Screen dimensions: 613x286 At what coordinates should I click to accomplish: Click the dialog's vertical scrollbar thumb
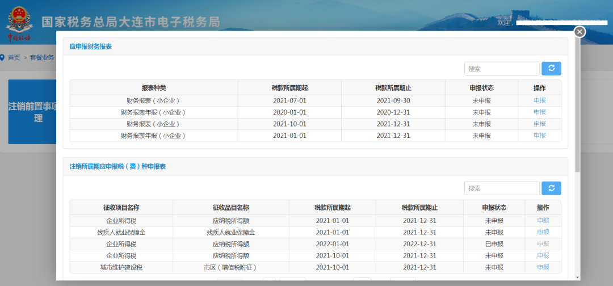(x=577, y=106)
